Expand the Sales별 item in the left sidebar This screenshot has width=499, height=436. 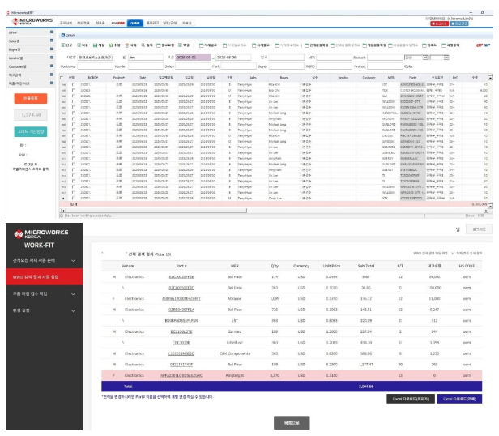(x=15, y=39)
